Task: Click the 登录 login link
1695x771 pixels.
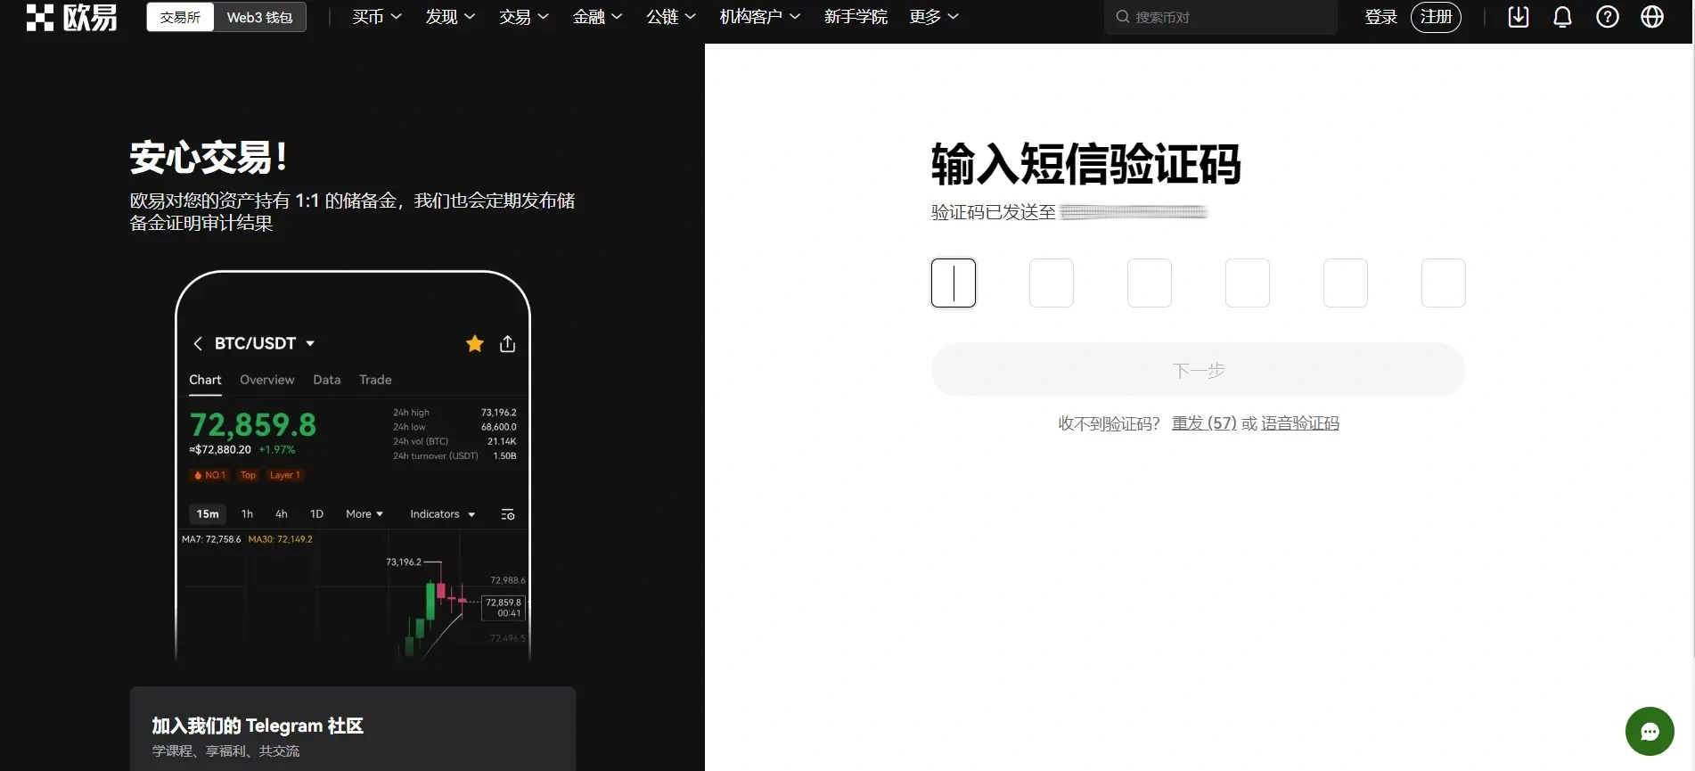Action: coord(1380,17)
